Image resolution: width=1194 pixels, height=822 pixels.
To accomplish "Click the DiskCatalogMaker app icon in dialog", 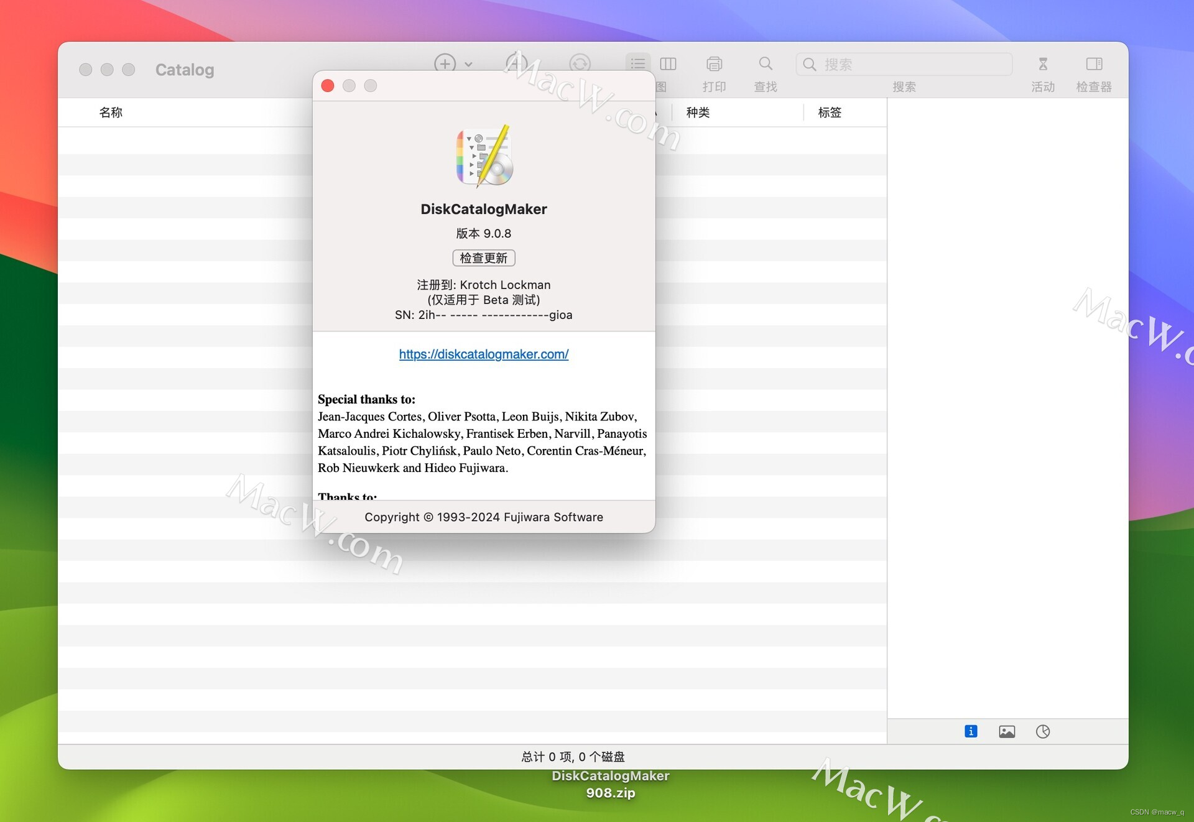I will (x=484, y=156).
